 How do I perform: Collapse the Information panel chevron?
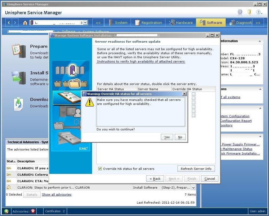(260, 41)
